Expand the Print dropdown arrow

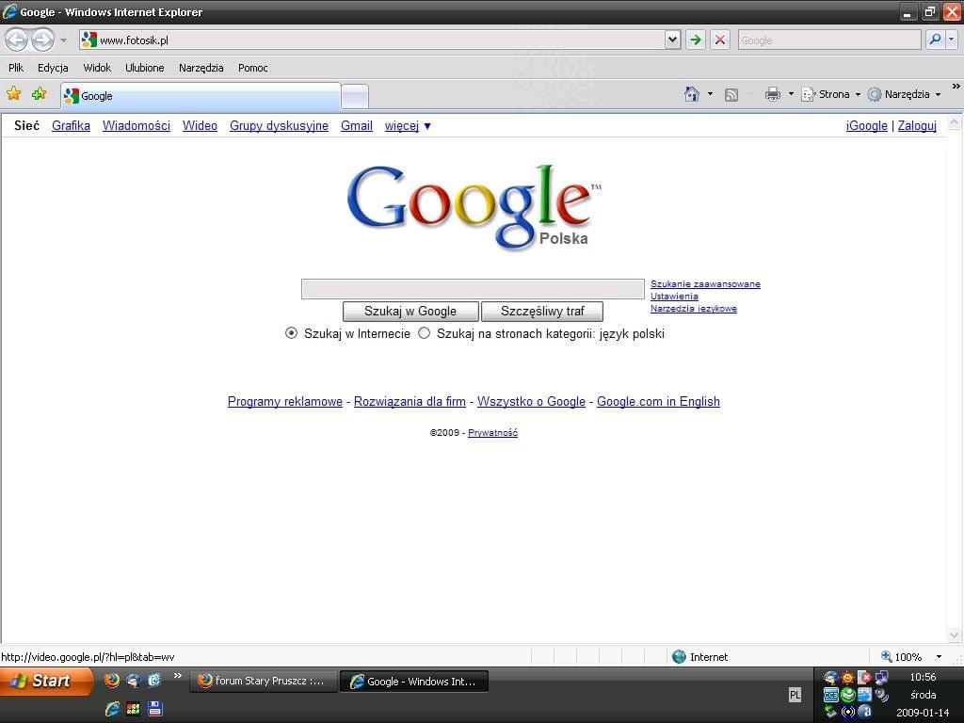click(791, 94)
